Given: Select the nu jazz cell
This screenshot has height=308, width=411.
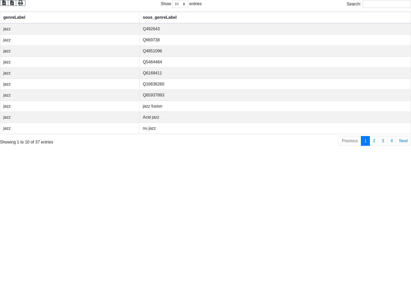Looking at the screenshot, I should (x=149, y=128).
